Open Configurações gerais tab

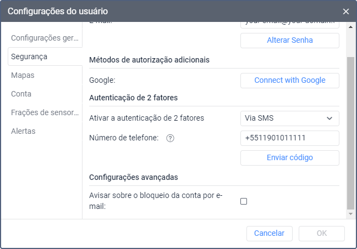pyautogui.click(x=46, y=38)
